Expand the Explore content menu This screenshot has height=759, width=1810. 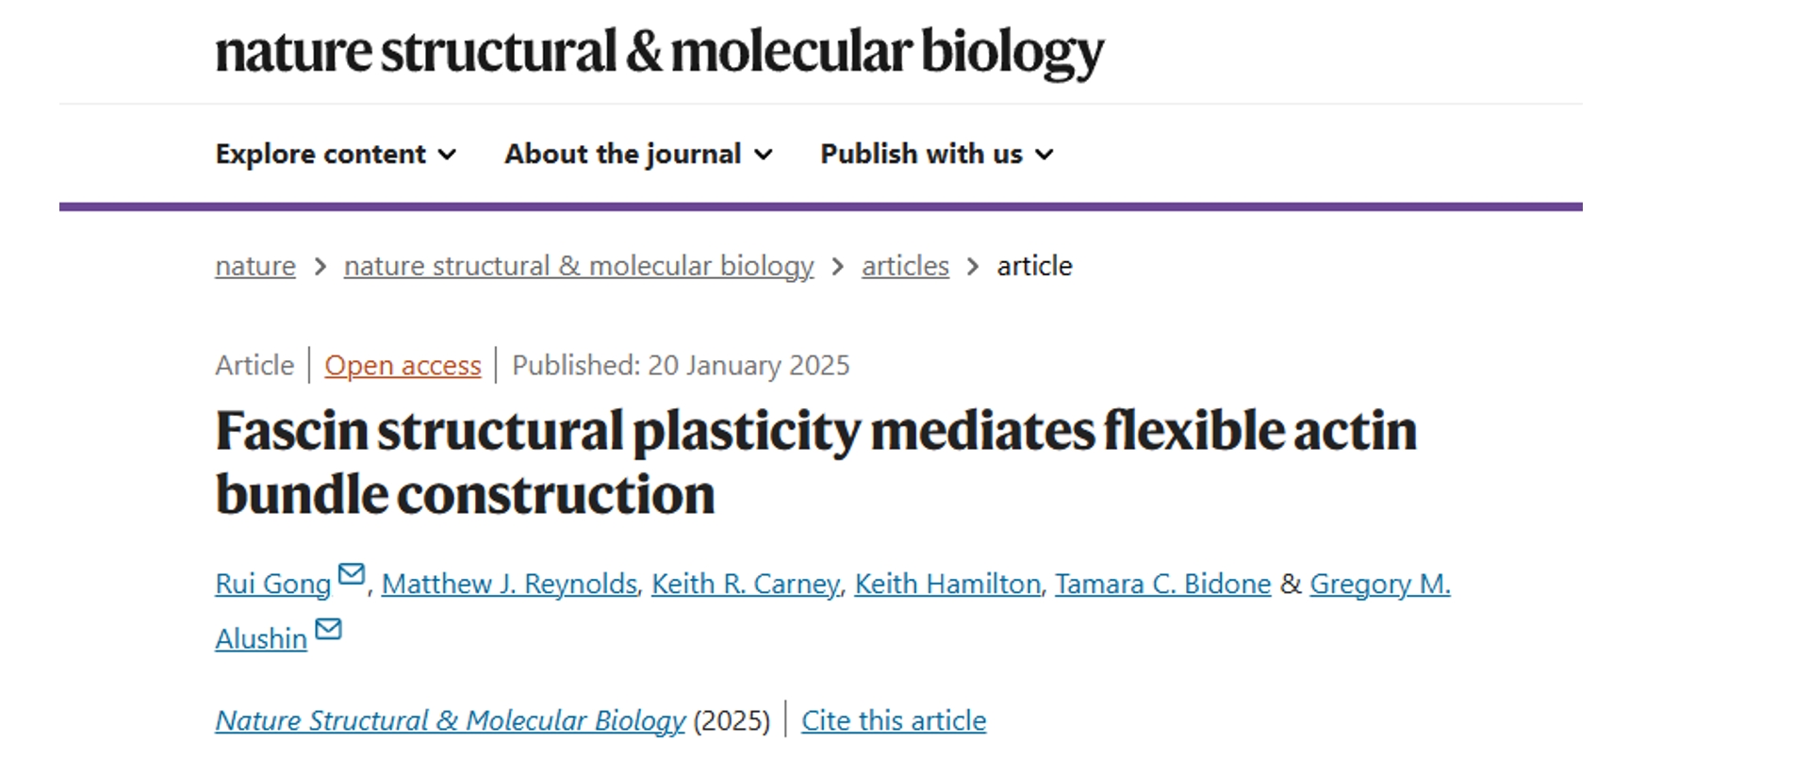pos(336,154)
